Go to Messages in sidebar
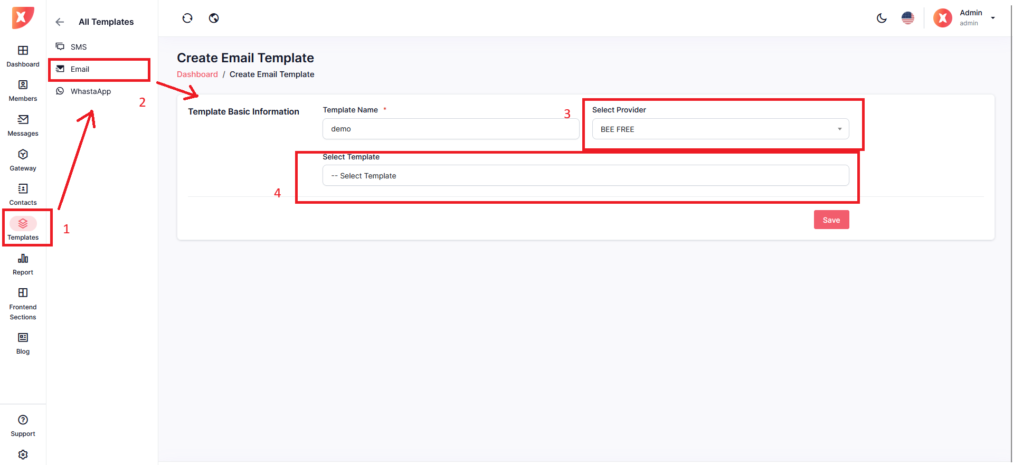This screenshot has height=465, width=1013. (x=23, y=126)
